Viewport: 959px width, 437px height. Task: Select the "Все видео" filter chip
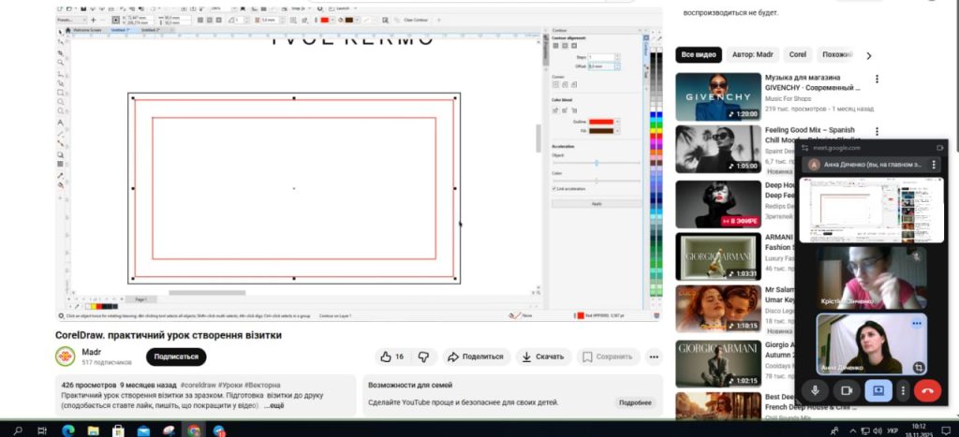tap(700, 55)
